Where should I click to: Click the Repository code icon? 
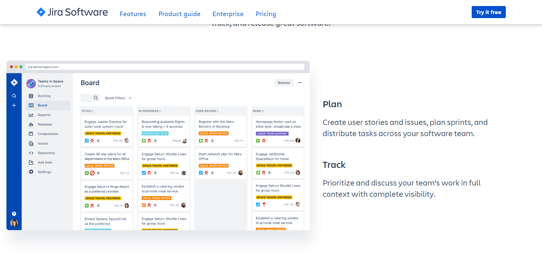click(x=31, y=153)
